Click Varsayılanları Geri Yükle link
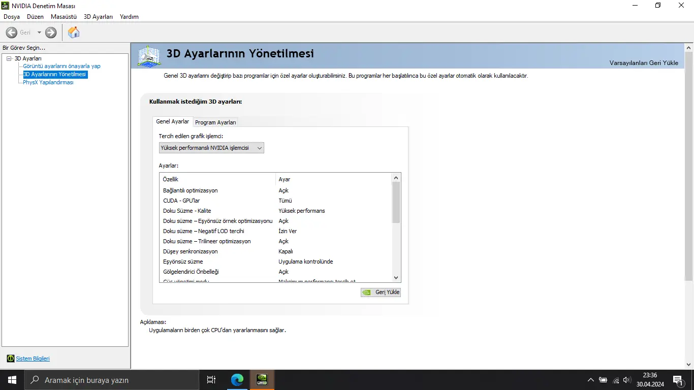Viewport: 694px width, 390px height. coord(644,63)
